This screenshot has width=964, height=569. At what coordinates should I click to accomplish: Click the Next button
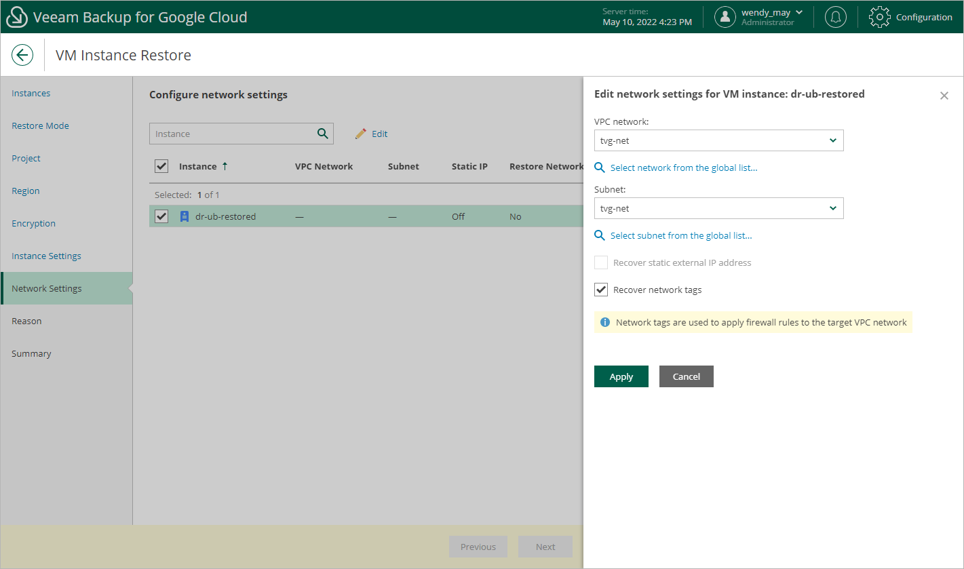[x=545, y=547]
